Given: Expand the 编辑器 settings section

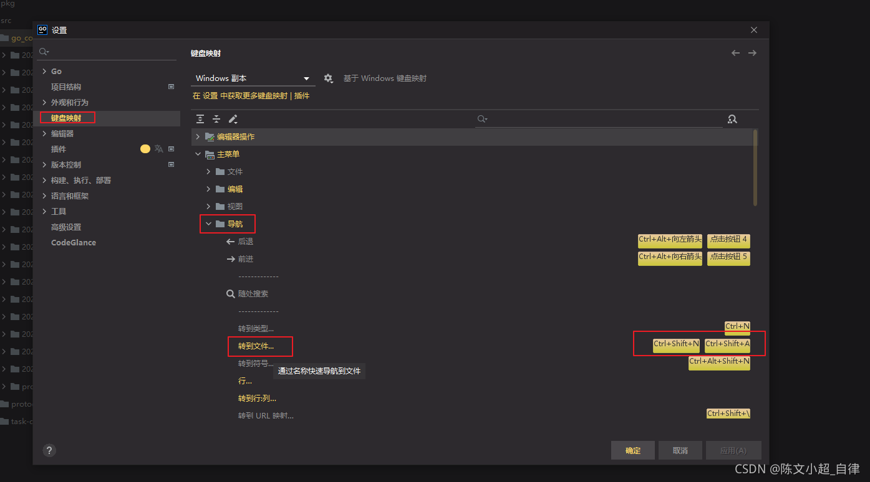Looking at the screenshot, I should 44,133.
